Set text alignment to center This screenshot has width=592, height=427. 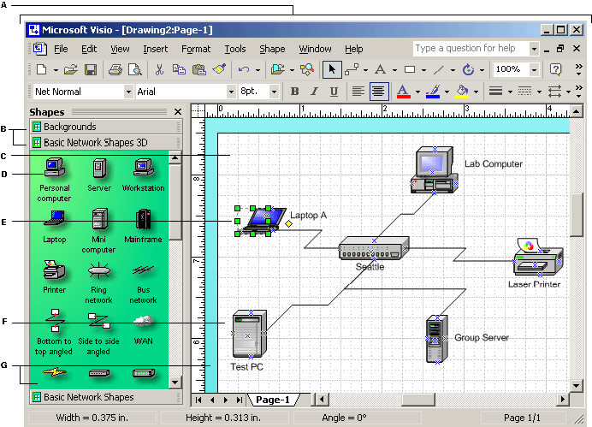pyautogui.click(x=379, y=92)
